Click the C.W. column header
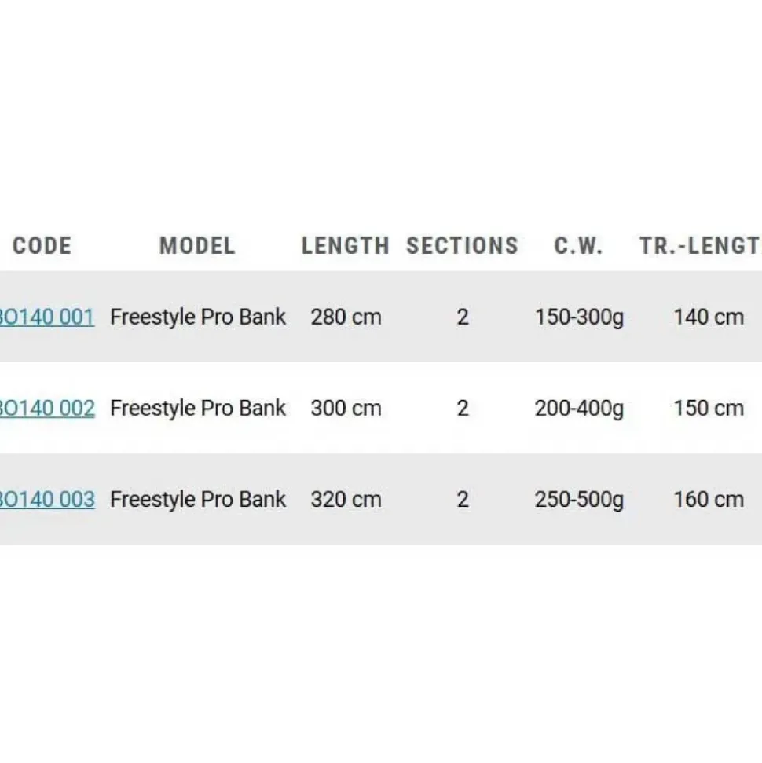Viewport: 762px width, 763px height. tap(578, 246)
